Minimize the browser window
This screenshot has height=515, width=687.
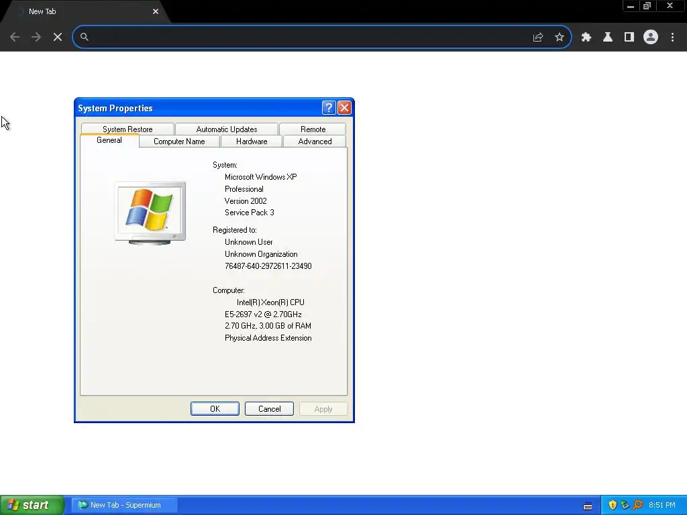pos(631,6)
